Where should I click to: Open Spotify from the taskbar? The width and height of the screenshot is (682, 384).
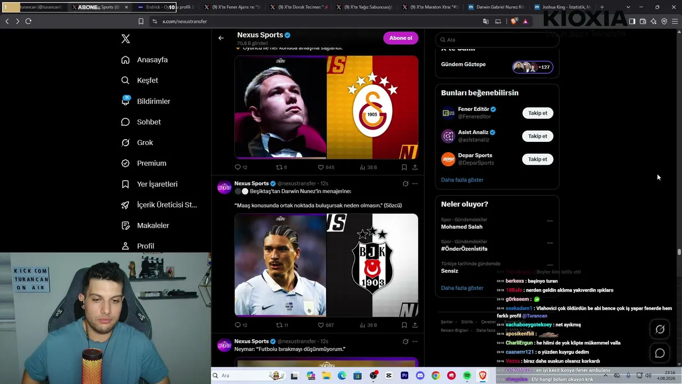click(467, 376)
